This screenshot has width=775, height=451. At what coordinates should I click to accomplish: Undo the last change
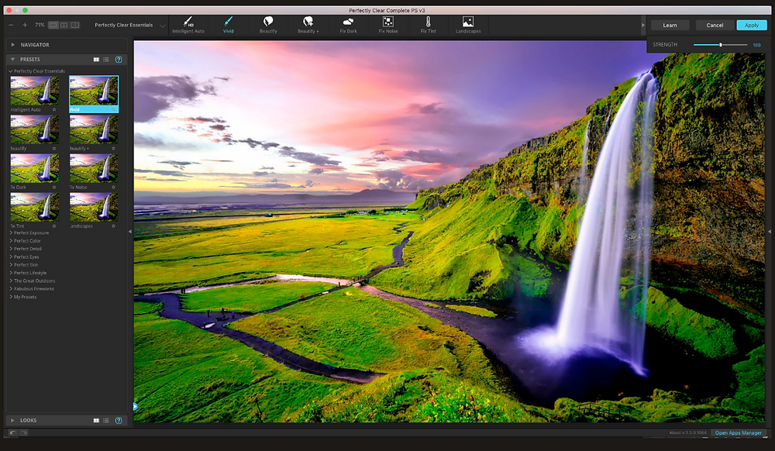pos(13,432)
